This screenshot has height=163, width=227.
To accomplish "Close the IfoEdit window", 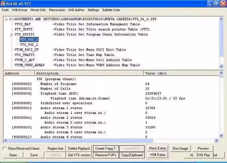I will tap(223, 4).
